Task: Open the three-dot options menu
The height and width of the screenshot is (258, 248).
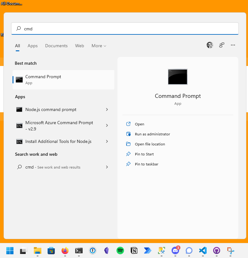Action: point(233,45)
